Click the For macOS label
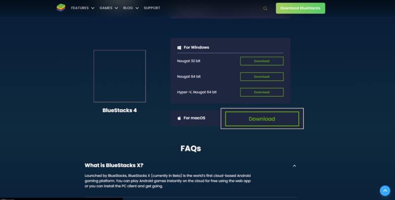The image size is (395, 200). click(194, 118)
